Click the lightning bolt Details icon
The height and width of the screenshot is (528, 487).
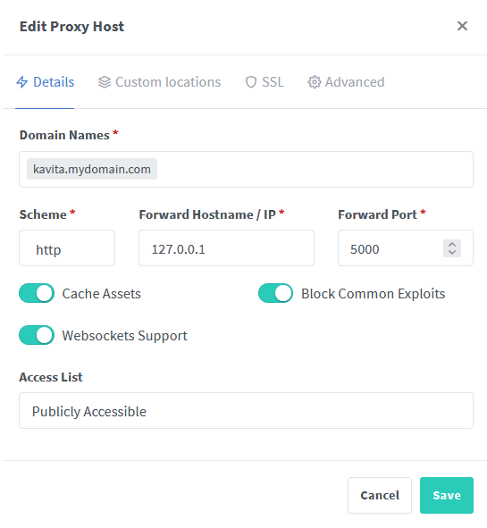21,82
